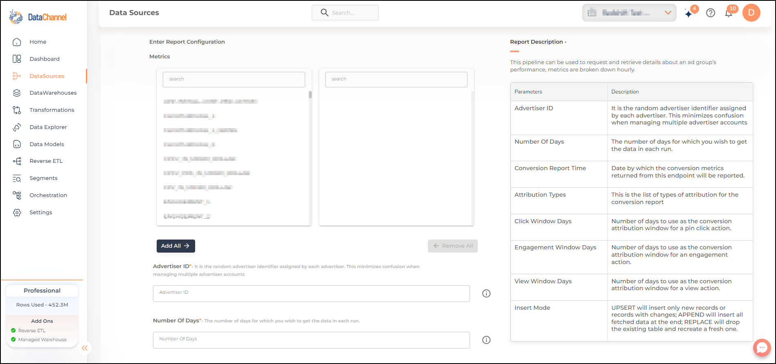The height and width of the screenshot is (364, 776).
Task: Collapse the sidebar with double chevron
Action: point(85,348)
